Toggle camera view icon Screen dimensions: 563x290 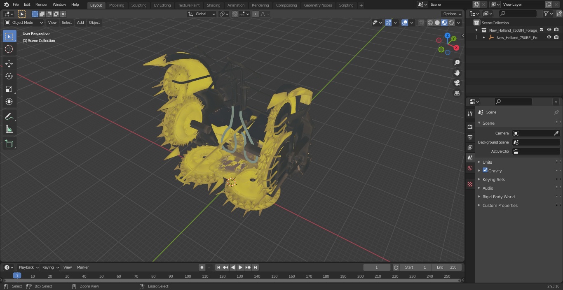(x=457, y=83)
